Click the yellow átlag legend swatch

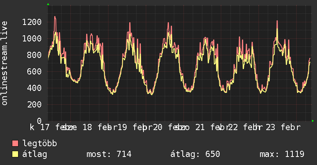click(x=15, y=155)
